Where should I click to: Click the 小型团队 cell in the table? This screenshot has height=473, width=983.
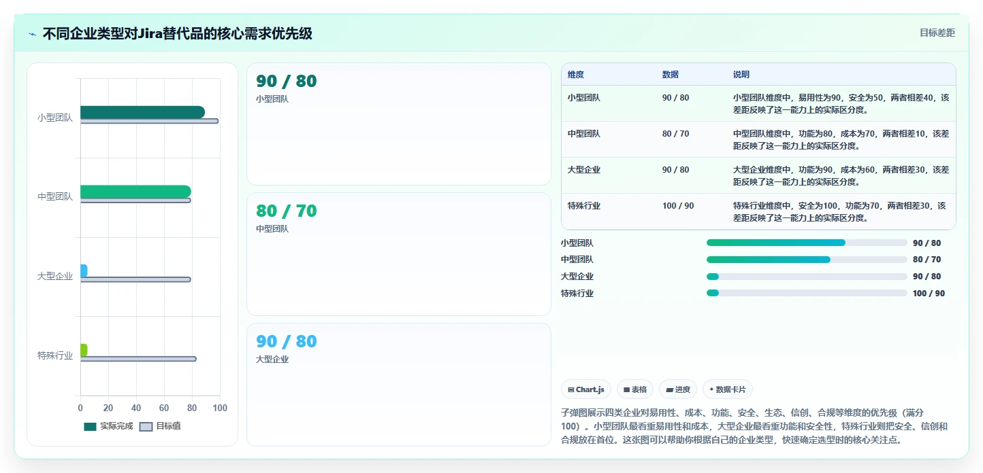click(x=584, y=98)
